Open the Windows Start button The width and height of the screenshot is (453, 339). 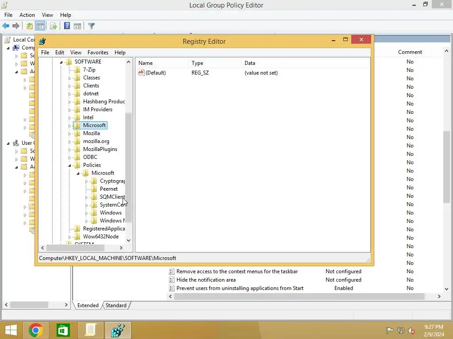point(11,330)
